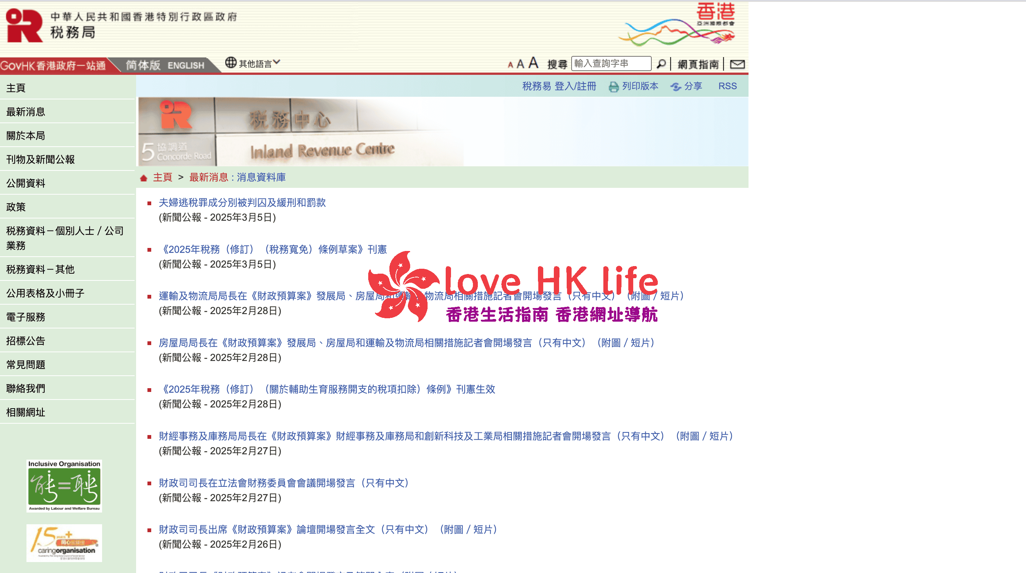
Task: Click the 分享 share icon
Action: (677, 87)
